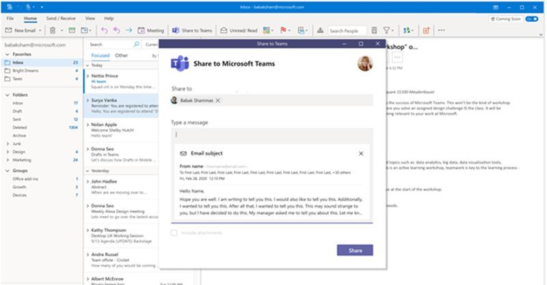Select Inbox under Favorites
This screenshot has width=547, height=285.
tap(42, 63)
